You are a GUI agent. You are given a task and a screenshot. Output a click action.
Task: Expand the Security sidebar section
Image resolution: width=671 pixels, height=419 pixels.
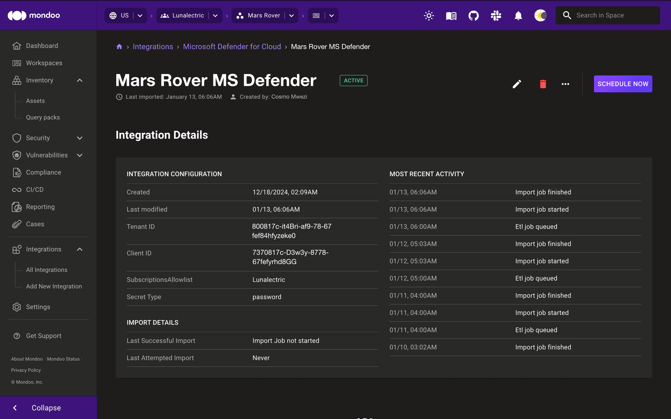(80, 138)
